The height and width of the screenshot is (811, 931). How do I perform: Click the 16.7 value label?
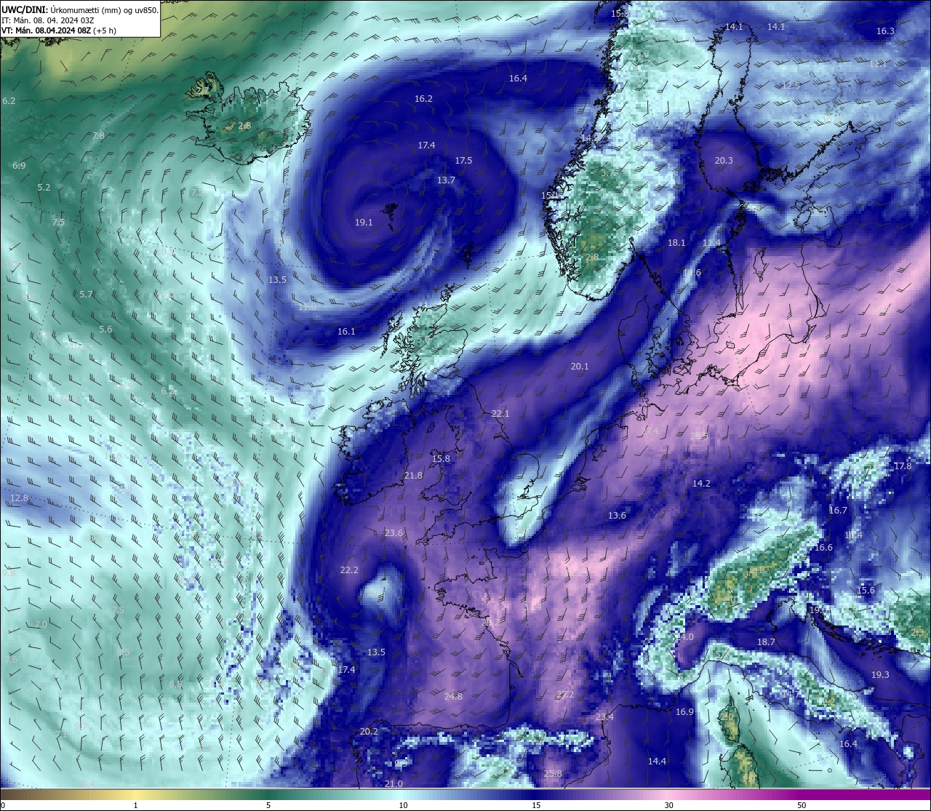pyautogui.click(x=839, y=511)
